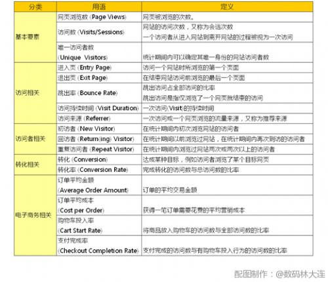328x282 pixels.
Task: Select the Cost per Order cell
Action: click(x=99, y=205)
